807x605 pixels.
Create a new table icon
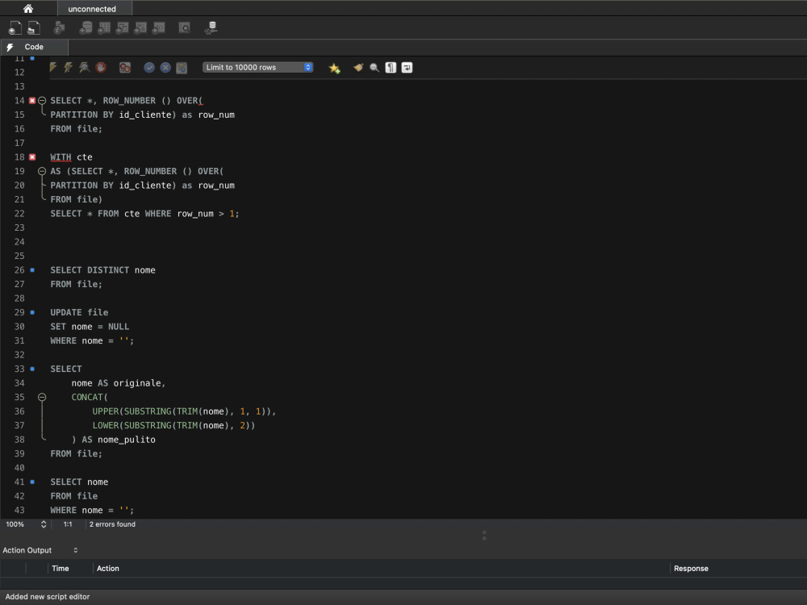click(x=104, y=27)
